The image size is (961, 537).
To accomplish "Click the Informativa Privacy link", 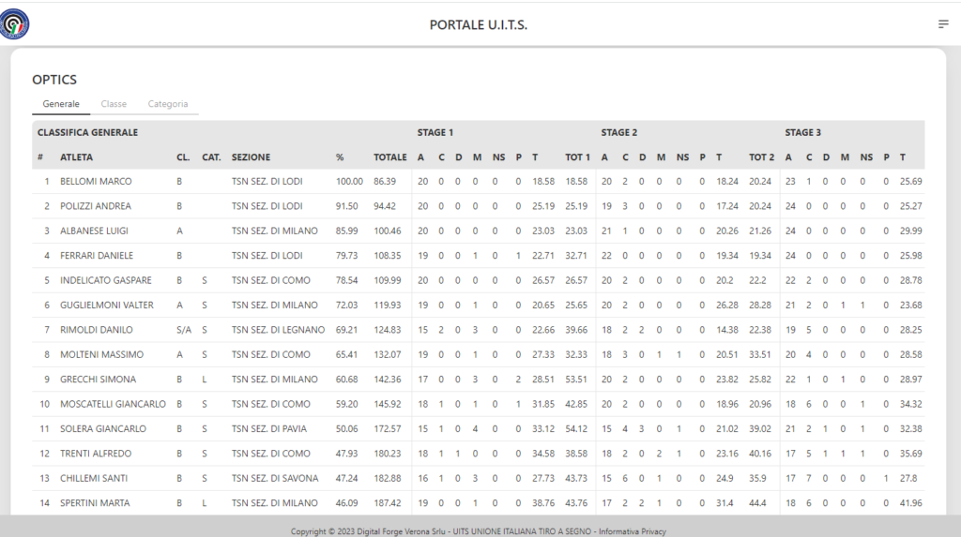I will click(633, 531).
